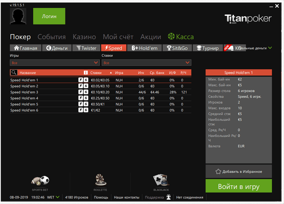284x204 pixels.
Task: Click the lightning icon on Speed Hold'em 1
Action: point(80,80)
